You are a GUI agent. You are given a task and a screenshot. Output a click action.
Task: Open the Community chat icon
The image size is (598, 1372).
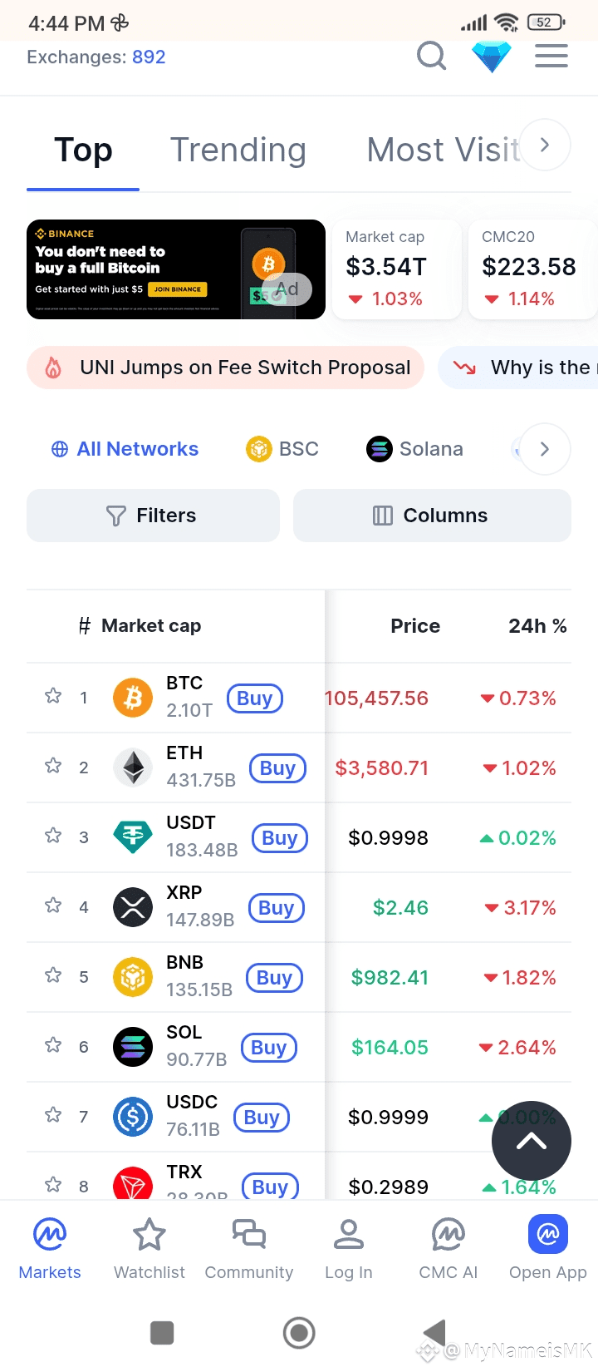pos(249,1234)
